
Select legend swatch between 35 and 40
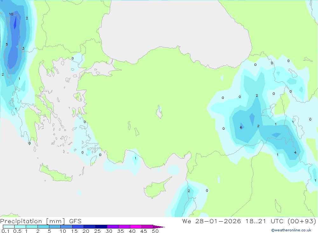point(124,227)
